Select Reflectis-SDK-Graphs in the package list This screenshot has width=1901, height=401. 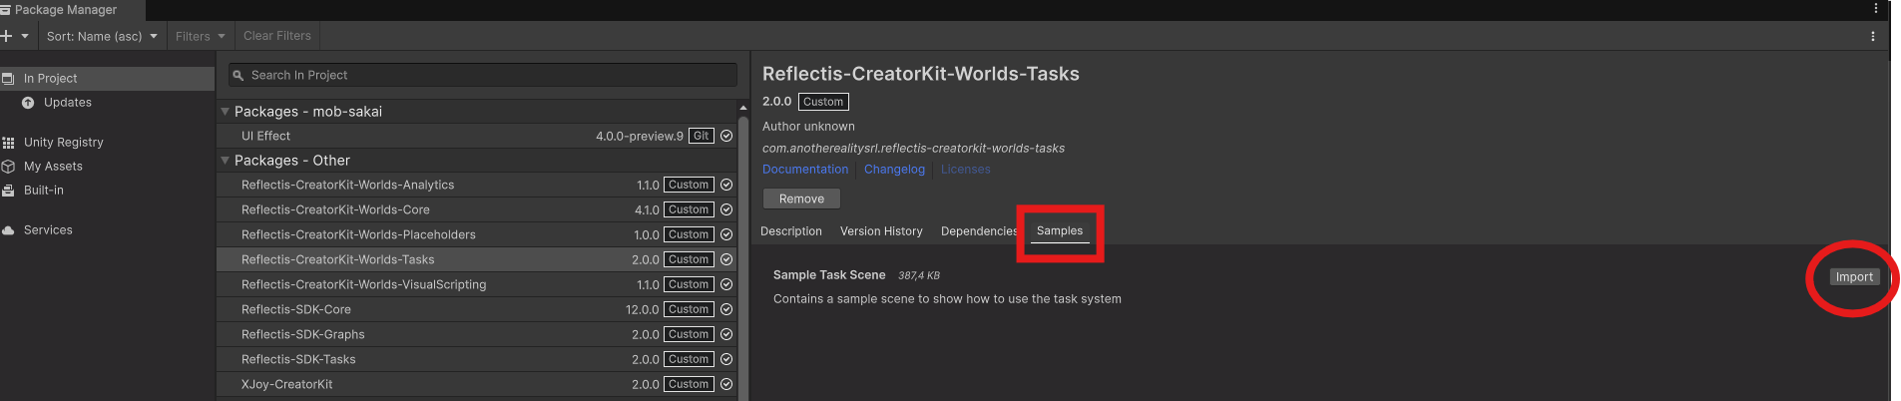(x=303, y=335)
